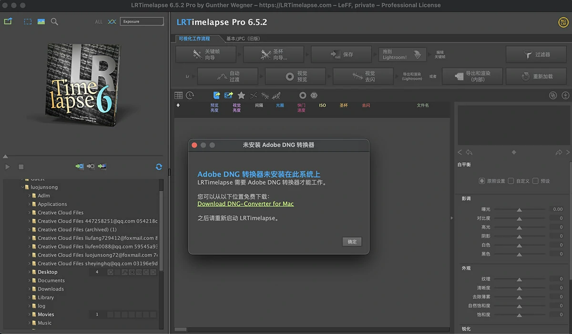The image size is (572, 334).
Task: Expand the Downloads folder
Action: (29, 289)
